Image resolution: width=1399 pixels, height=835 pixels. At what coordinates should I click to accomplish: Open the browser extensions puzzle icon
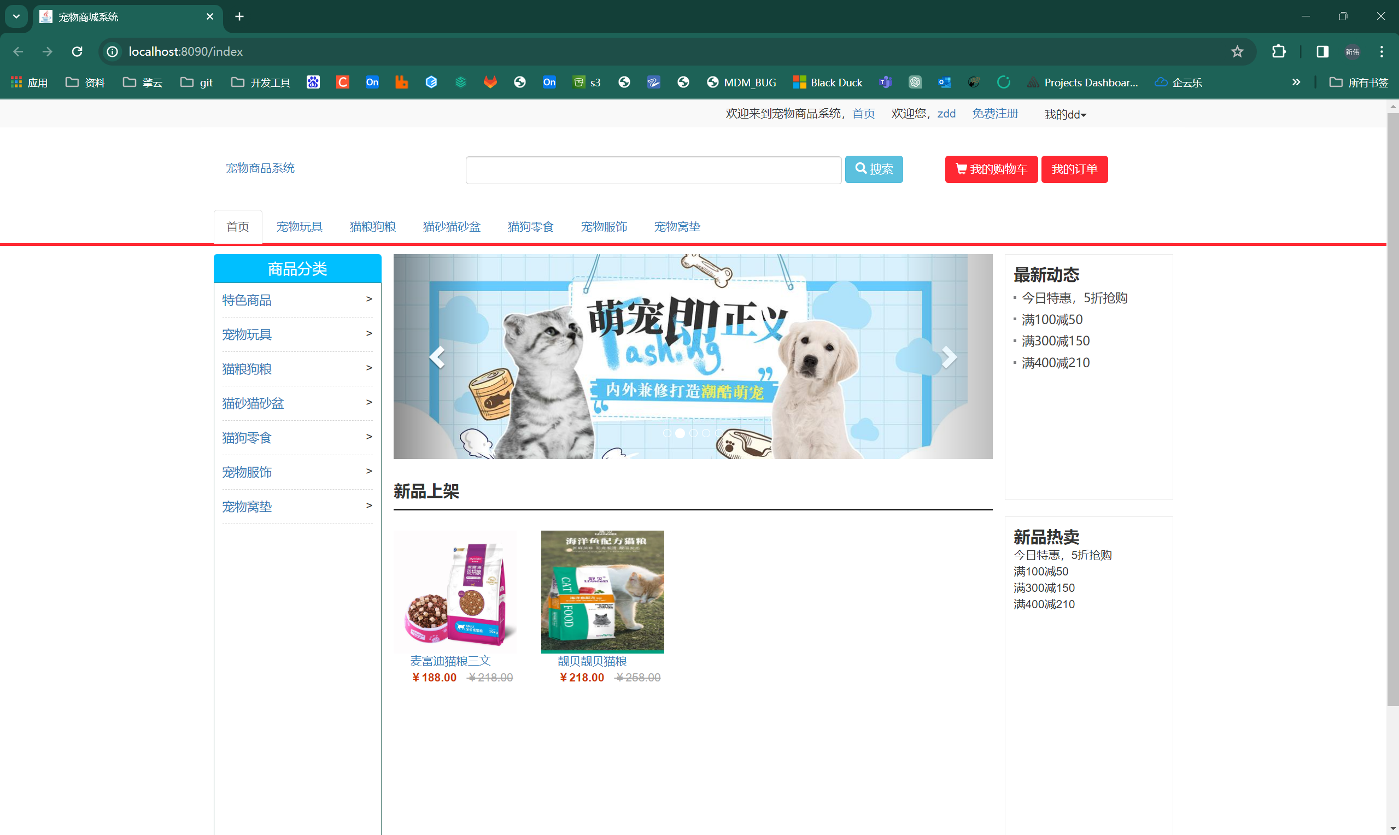coord(1279,52)
